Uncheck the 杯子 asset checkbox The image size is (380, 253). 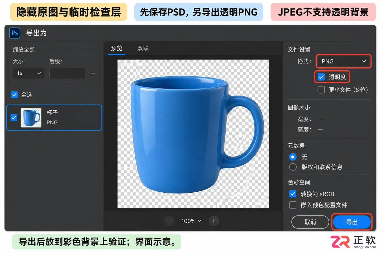(14, 118)
